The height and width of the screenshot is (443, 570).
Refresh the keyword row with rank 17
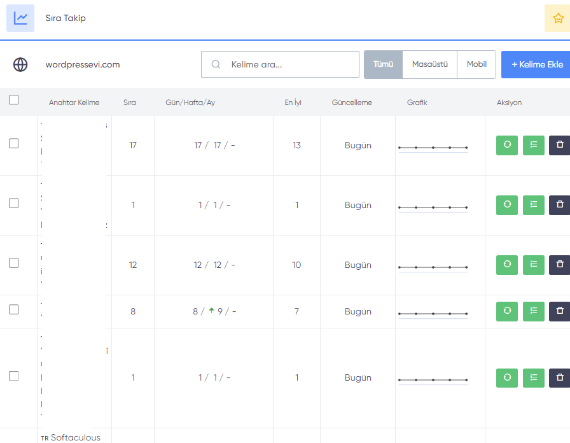click(x=507, y=145)
